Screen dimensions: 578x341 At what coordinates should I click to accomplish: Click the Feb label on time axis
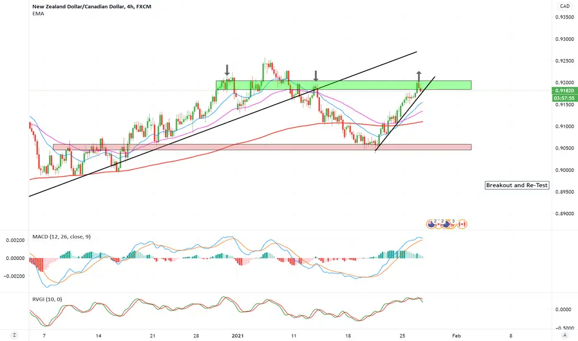coord(456,336)
